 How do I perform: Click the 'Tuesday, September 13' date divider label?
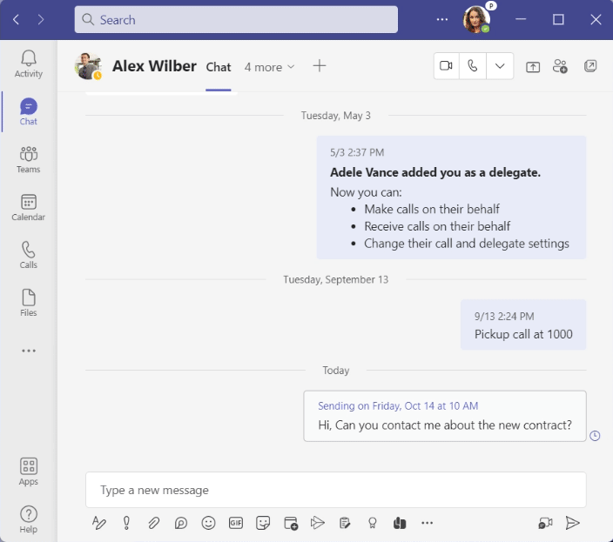pyautogui.click(x=336, y=279)
